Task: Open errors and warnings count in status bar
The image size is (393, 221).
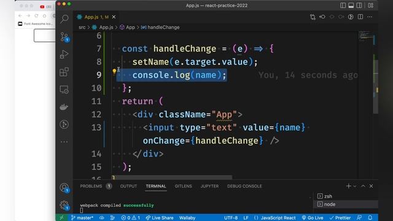Action: 130,218
